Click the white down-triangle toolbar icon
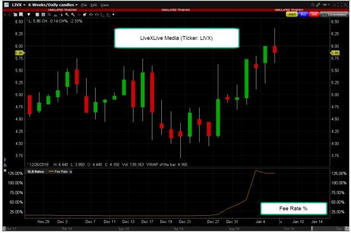Viewport: 351px width, 233px height. 29,14
